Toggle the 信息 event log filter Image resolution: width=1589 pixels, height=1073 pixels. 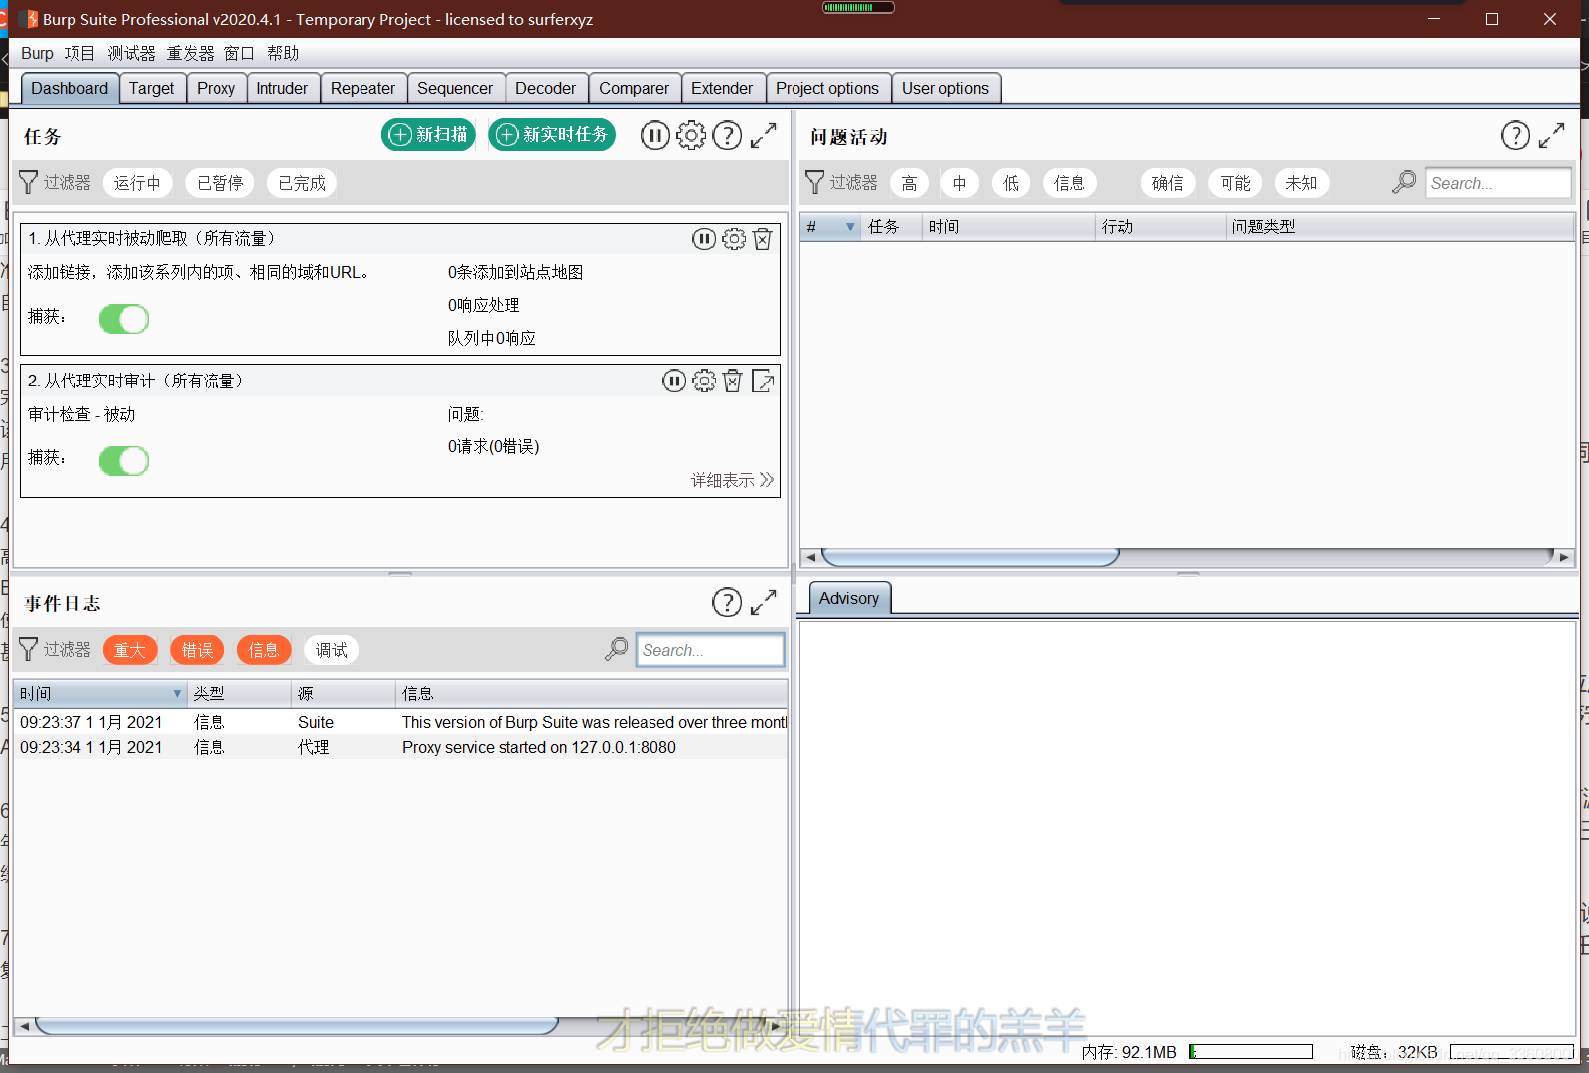[264, 650]
